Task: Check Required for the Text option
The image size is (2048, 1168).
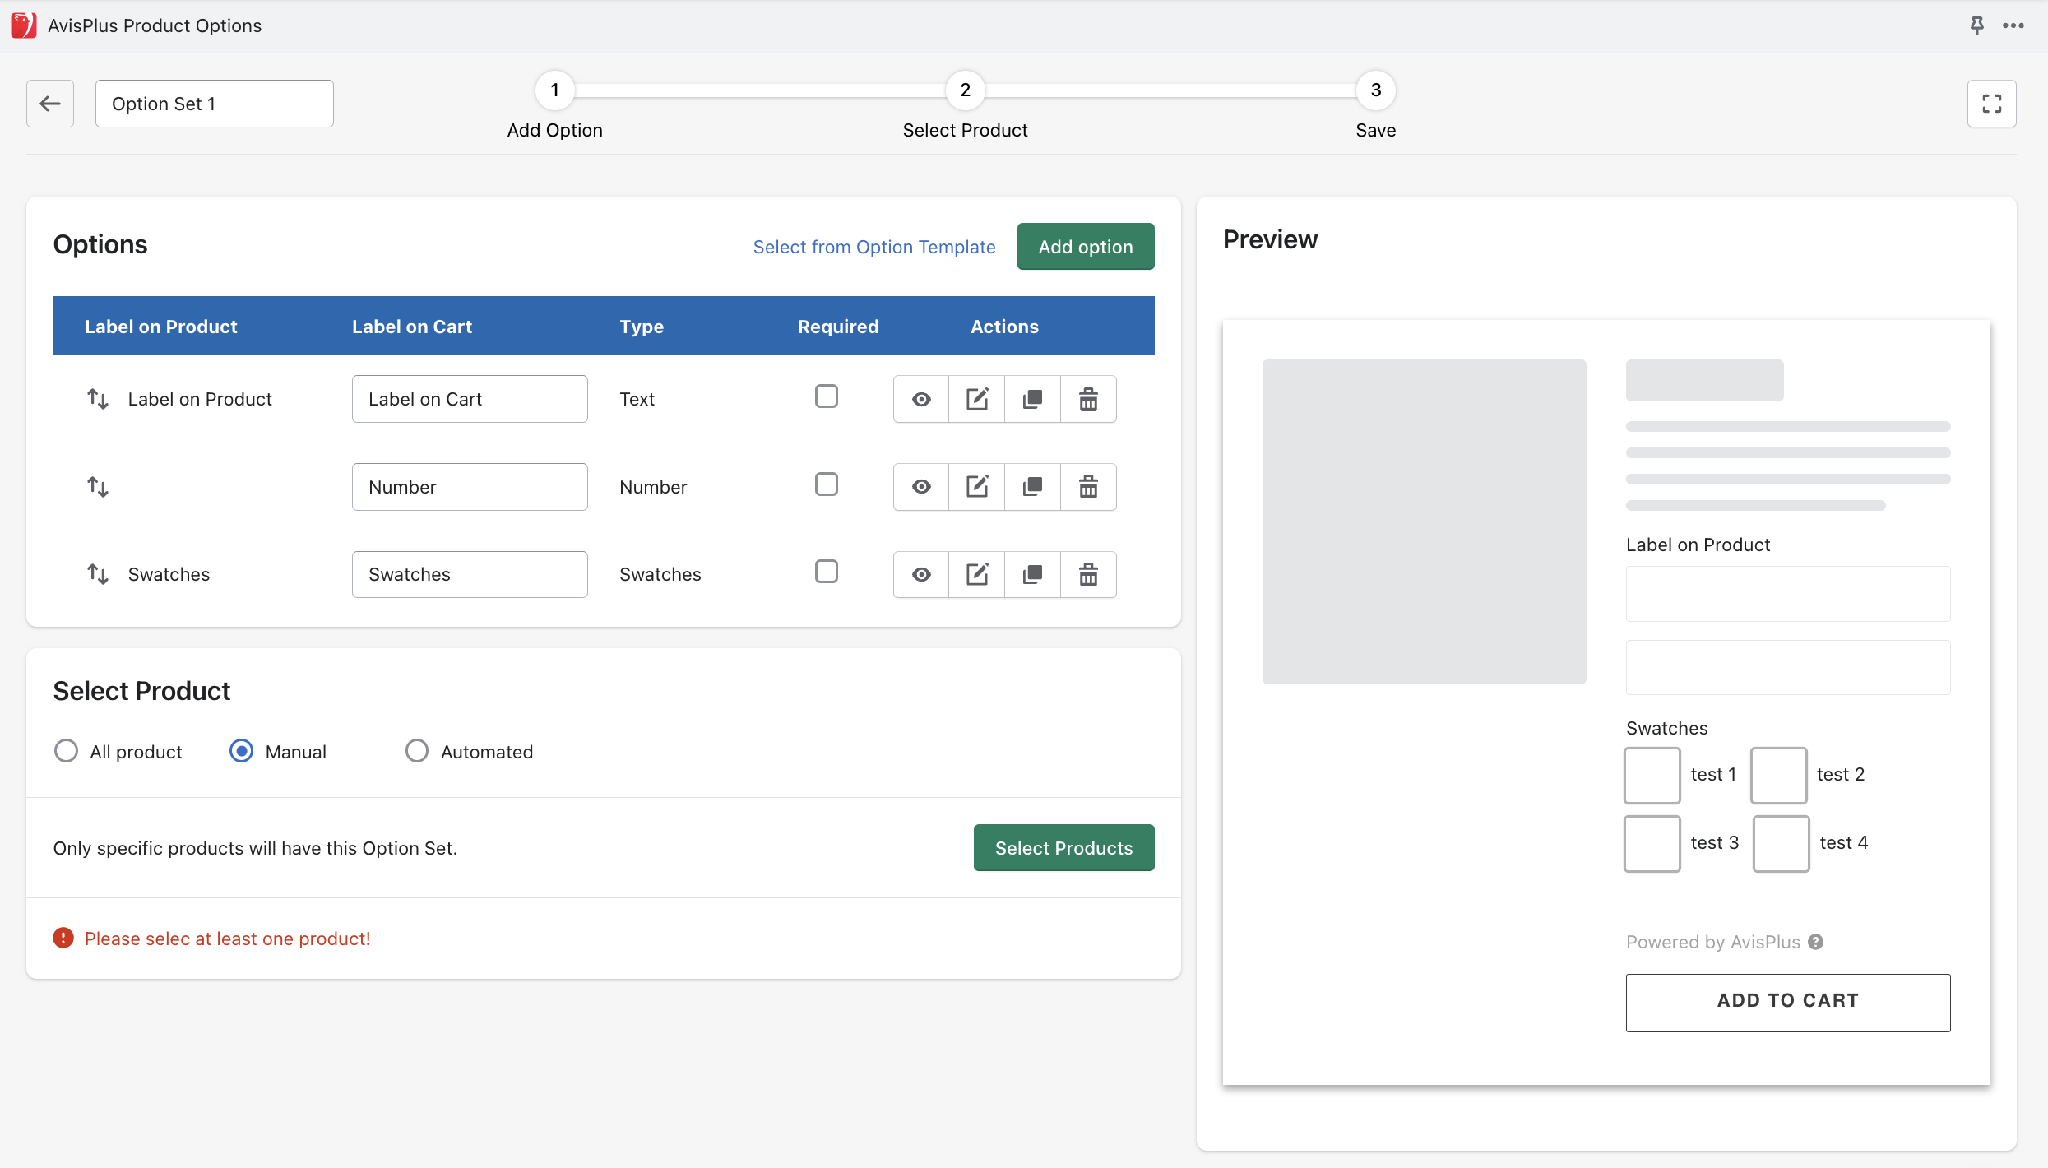Action: click(x=826, y=396)
